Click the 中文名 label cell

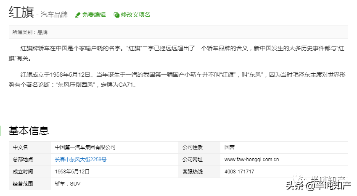(x=30, y=147)
